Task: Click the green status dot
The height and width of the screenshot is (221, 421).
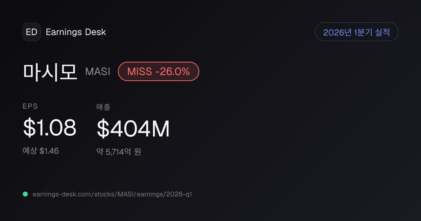Action: point(25,194)
